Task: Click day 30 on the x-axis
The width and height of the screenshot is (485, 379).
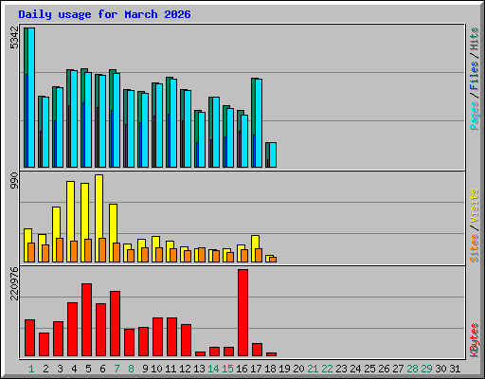Action: [x=440, y=369]
